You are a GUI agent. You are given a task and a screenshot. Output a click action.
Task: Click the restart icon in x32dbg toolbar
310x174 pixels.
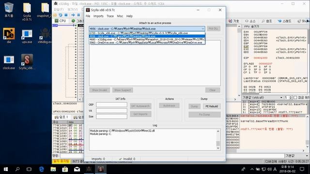(x=61, y=15)
